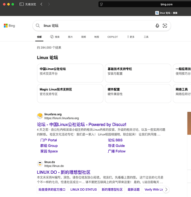Image resolution: width=191 pixels, height=197 pixels.
Task: Go forward with the browser forward arrow
Action: pyautogui.click(x=49, y=4)
